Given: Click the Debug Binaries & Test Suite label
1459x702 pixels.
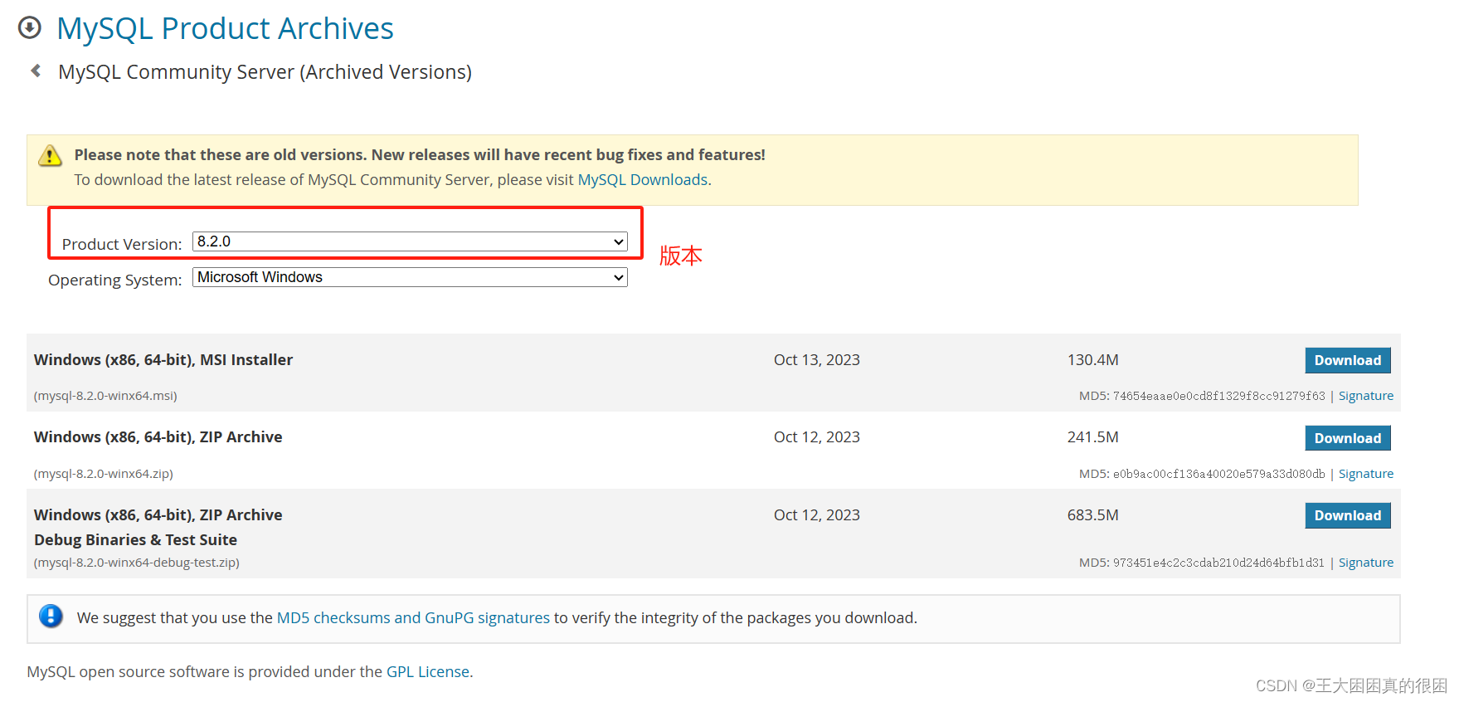Looking at the screenshot, I should (135, 540).
